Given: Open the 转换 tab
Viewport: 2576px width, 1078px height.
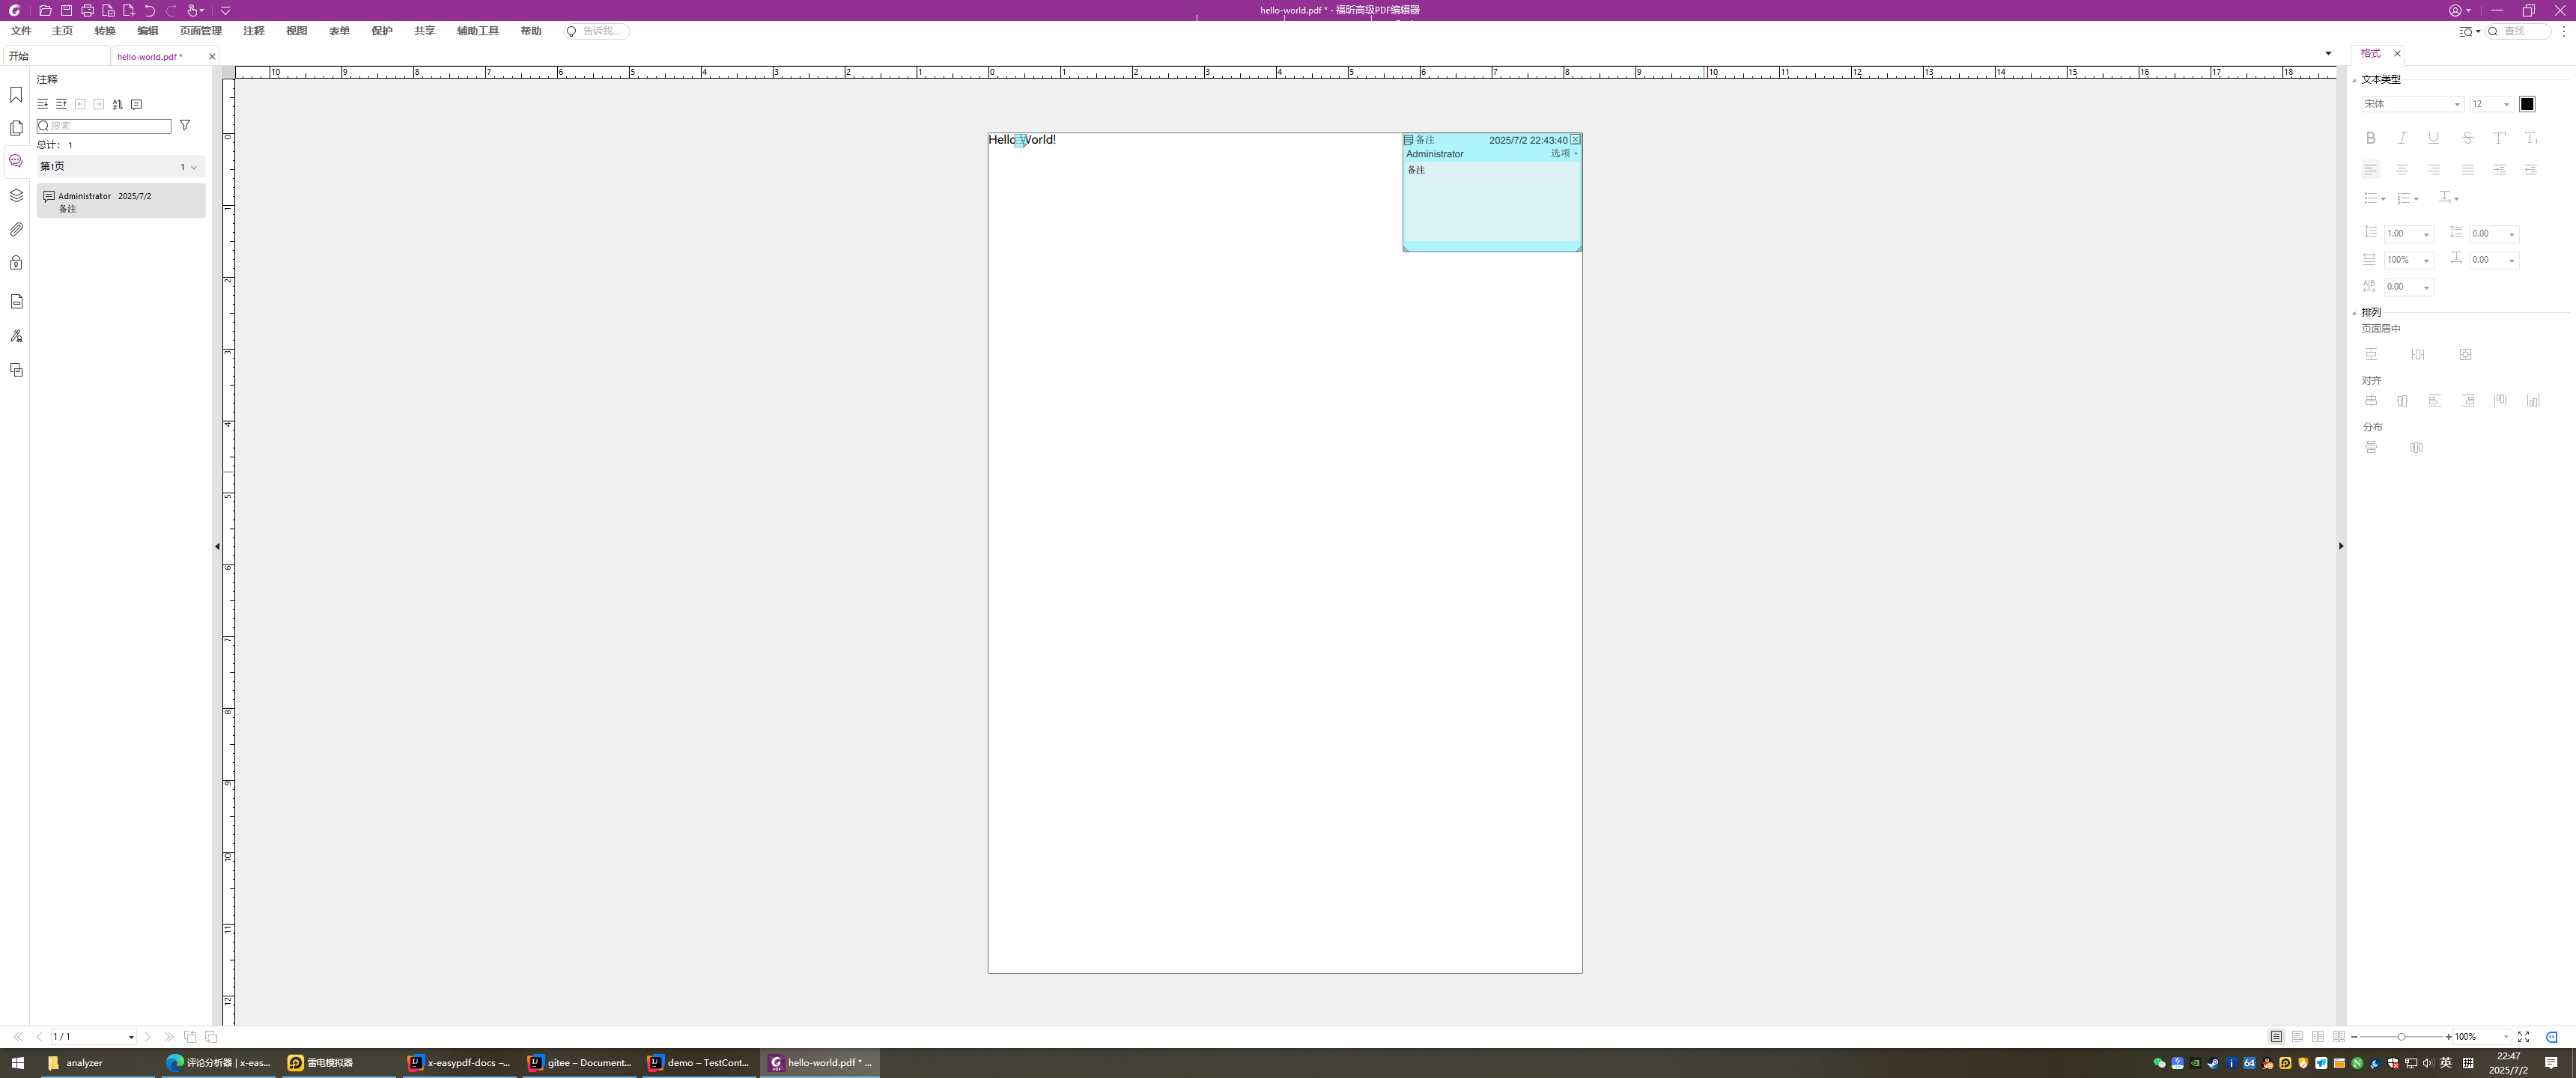Looking at the screenshot, I should (105, 31).
